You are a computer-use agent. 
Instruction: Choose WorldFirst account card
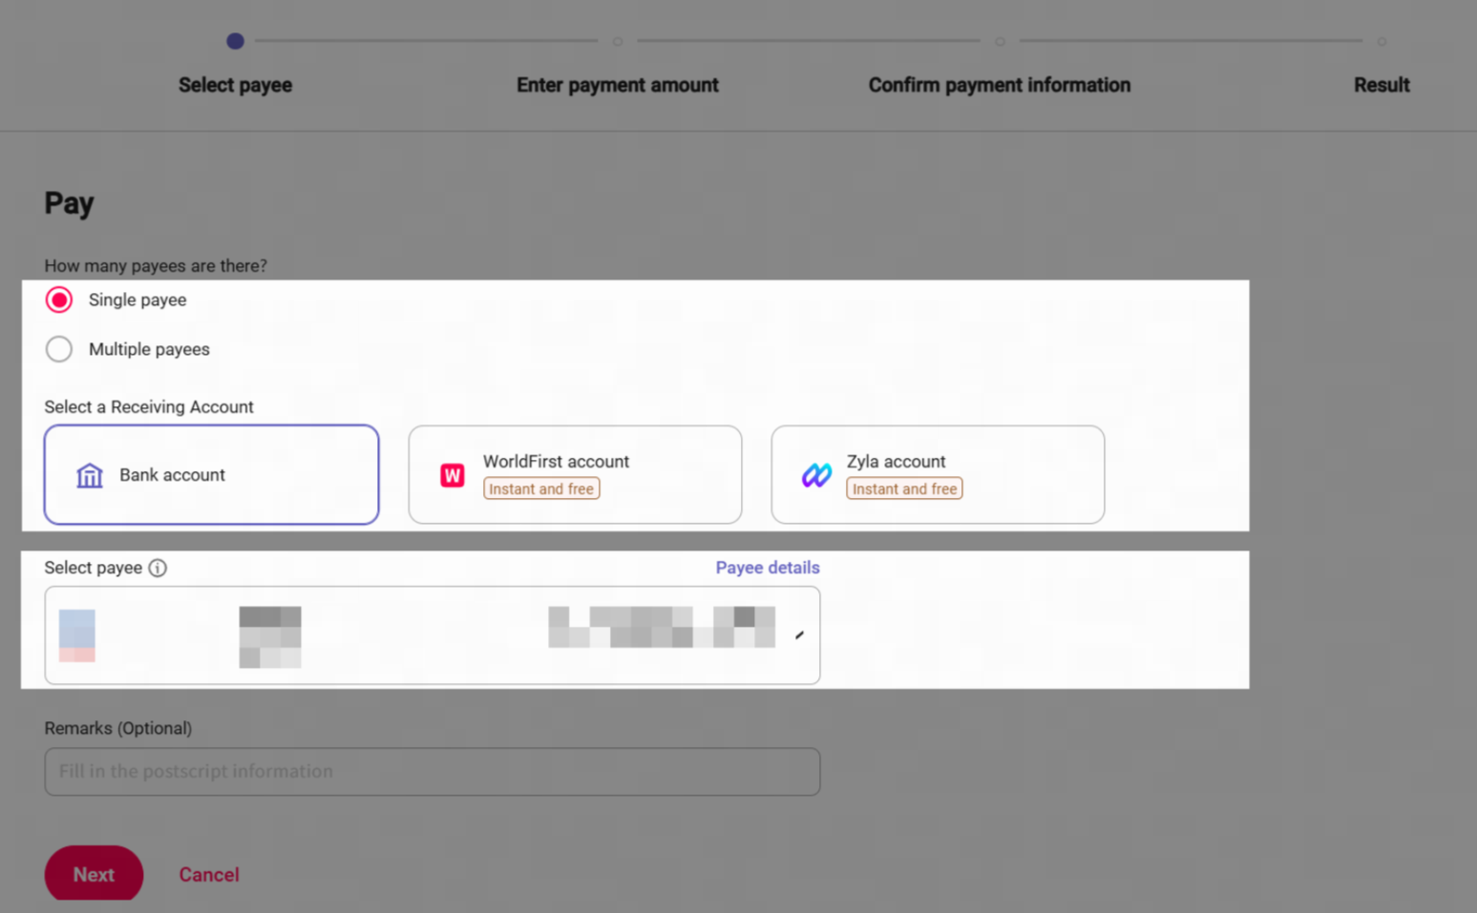pyautogui.click(x=575, y=475)
